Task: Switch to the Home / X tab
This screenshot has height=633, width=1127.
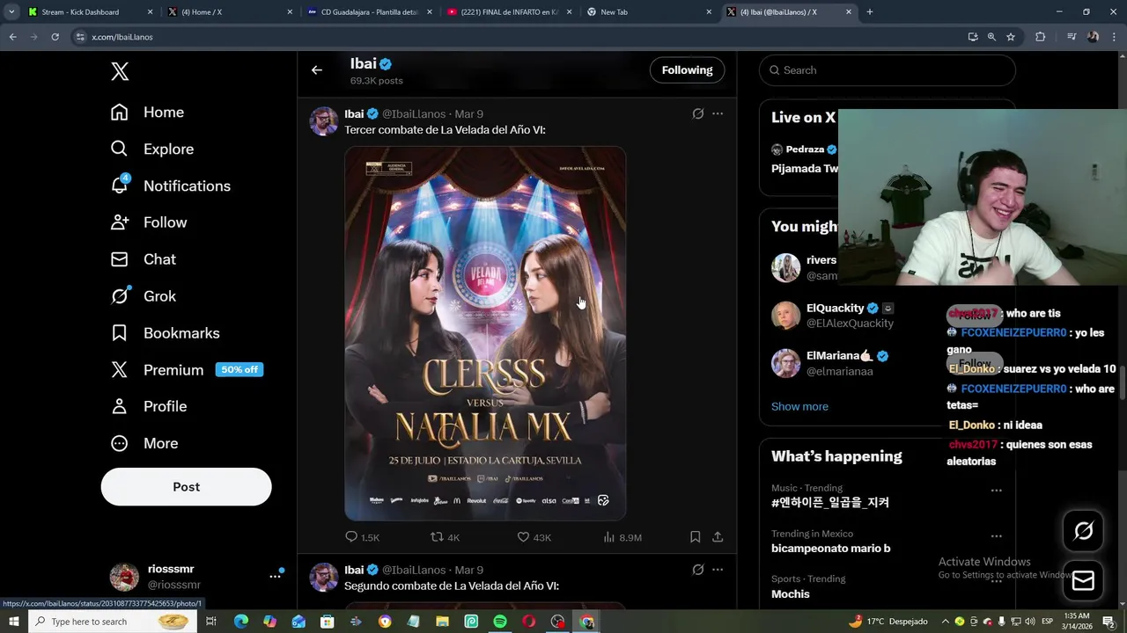Action: (229, 12)
